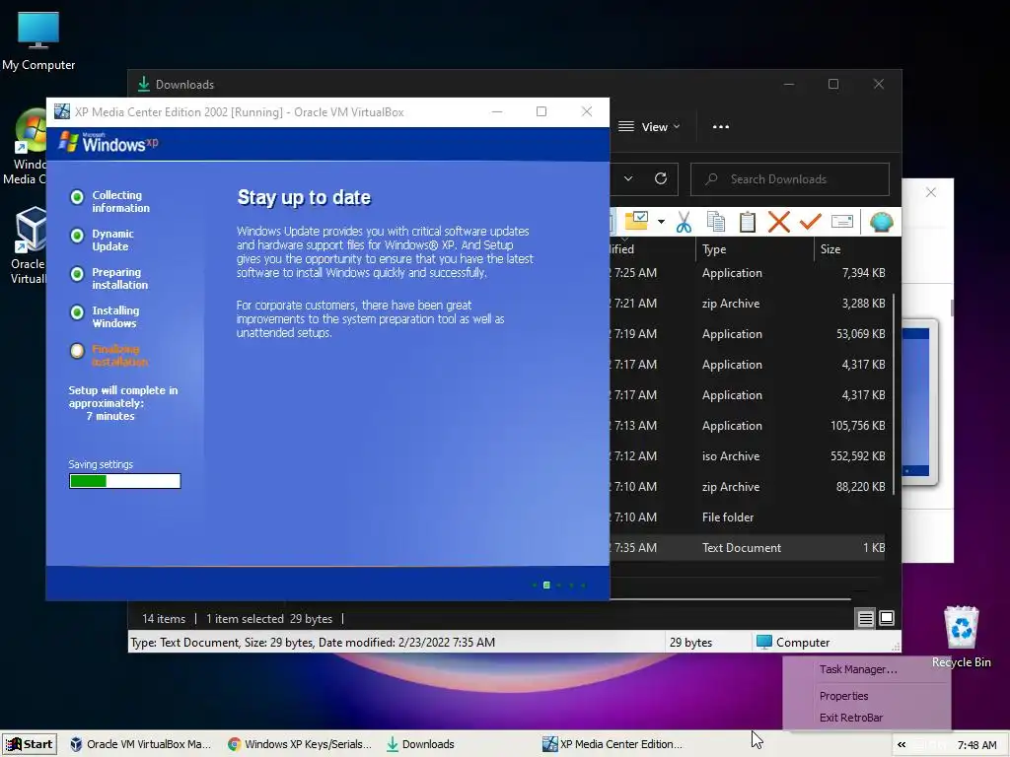The image size is (1010, 757).
Task: Sort by the Type column header
Action: click(x=755, y=249)
